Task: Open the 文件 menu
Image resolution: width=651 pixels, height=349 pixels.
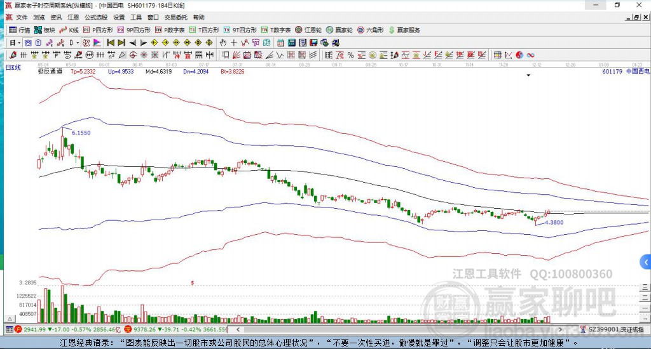Action: 22,17
